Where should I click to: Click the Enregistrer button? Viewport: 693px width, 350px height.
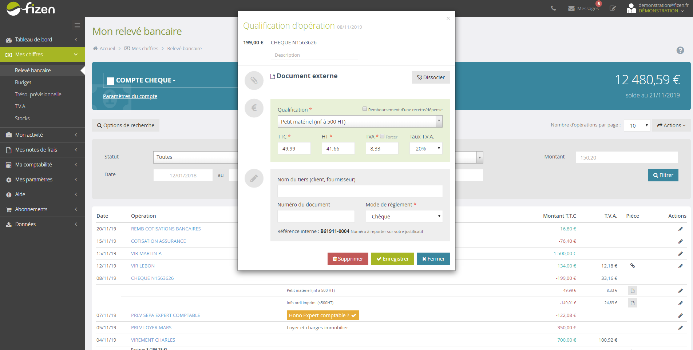pos(392,259)
